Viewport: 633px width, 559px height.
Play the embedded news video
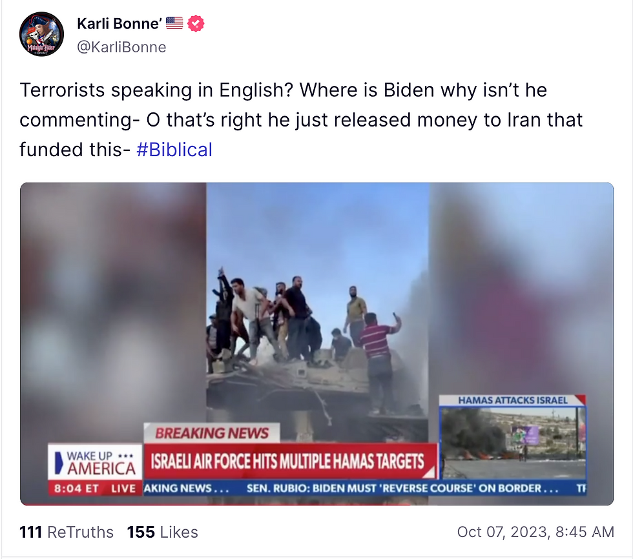pyautogui.click(x=317, y=343)
